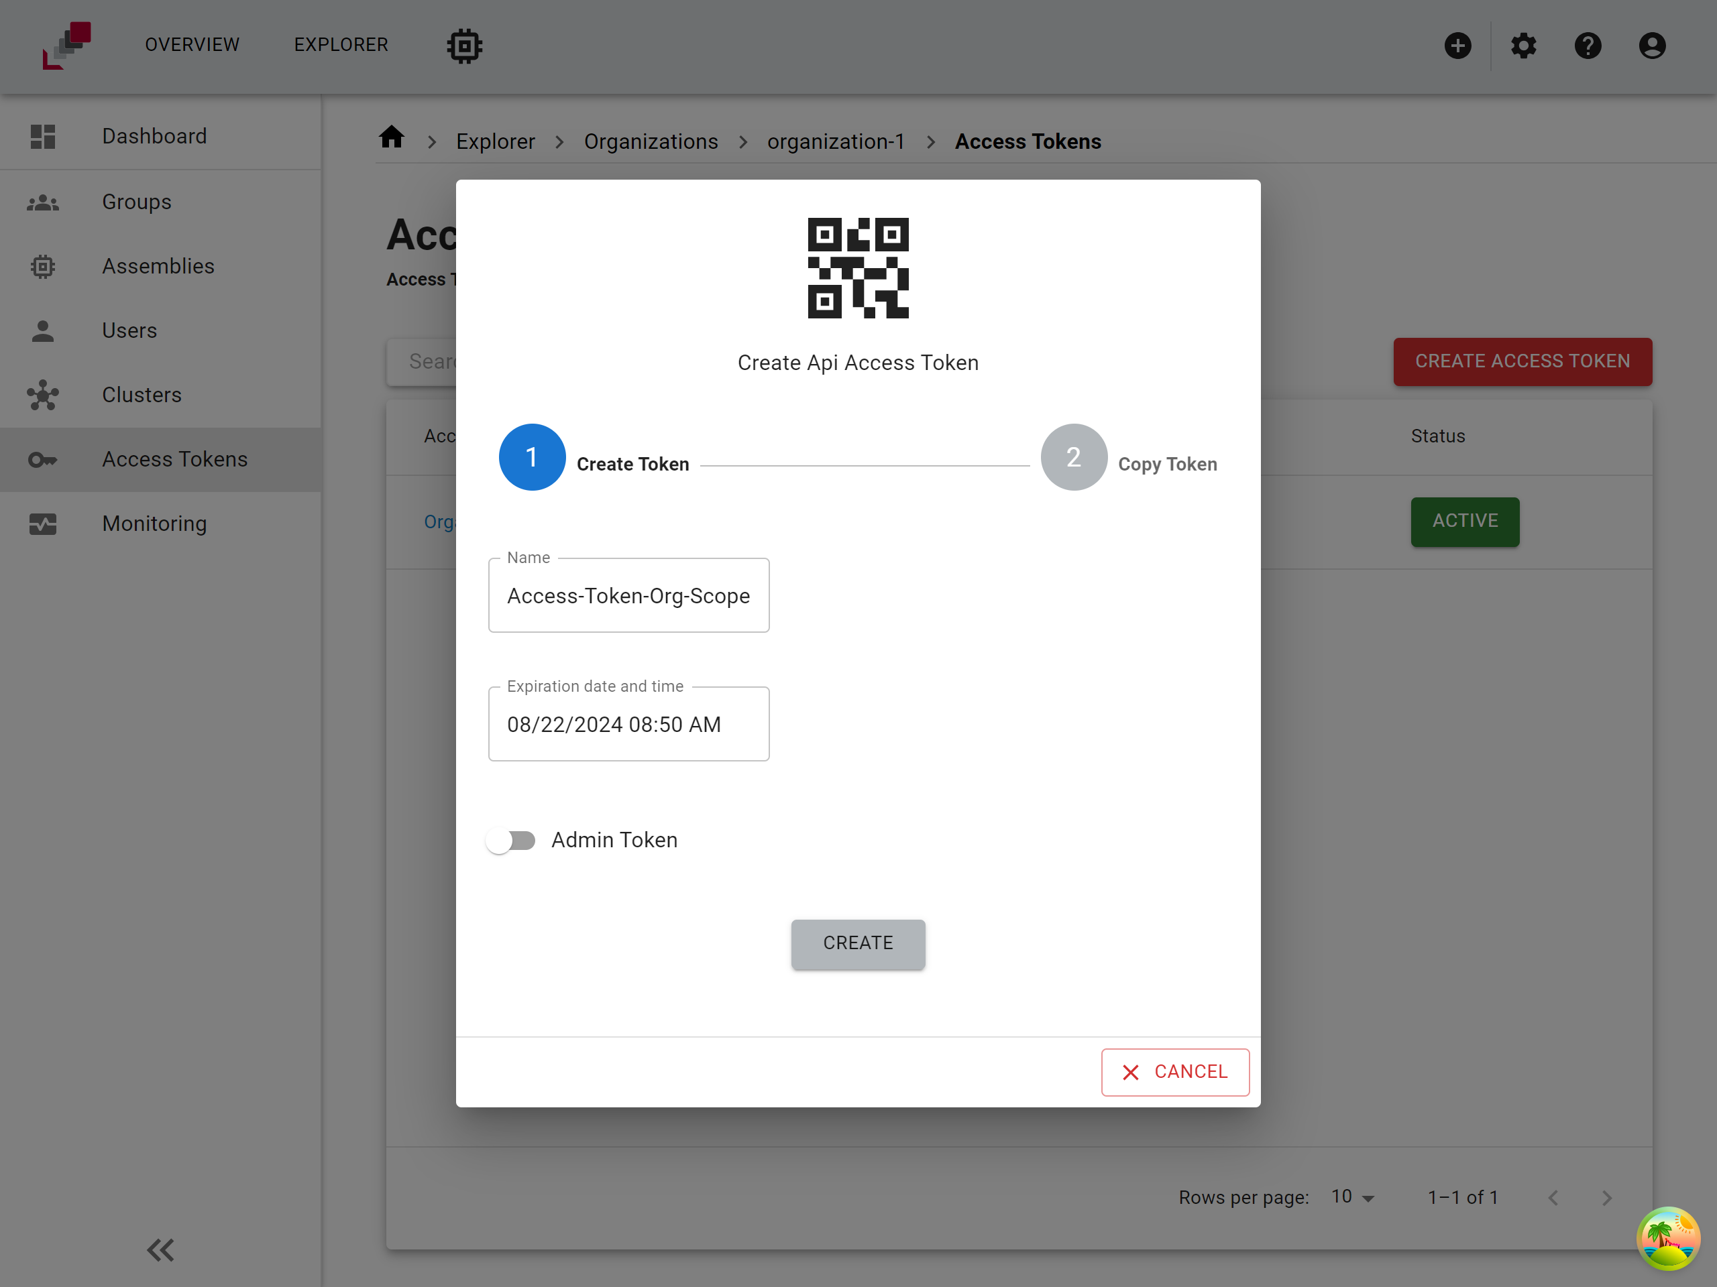This screenshot has width=1717, height=1287.
Task: Go to home via breadcrumb house icon
Action: [391, 137]
